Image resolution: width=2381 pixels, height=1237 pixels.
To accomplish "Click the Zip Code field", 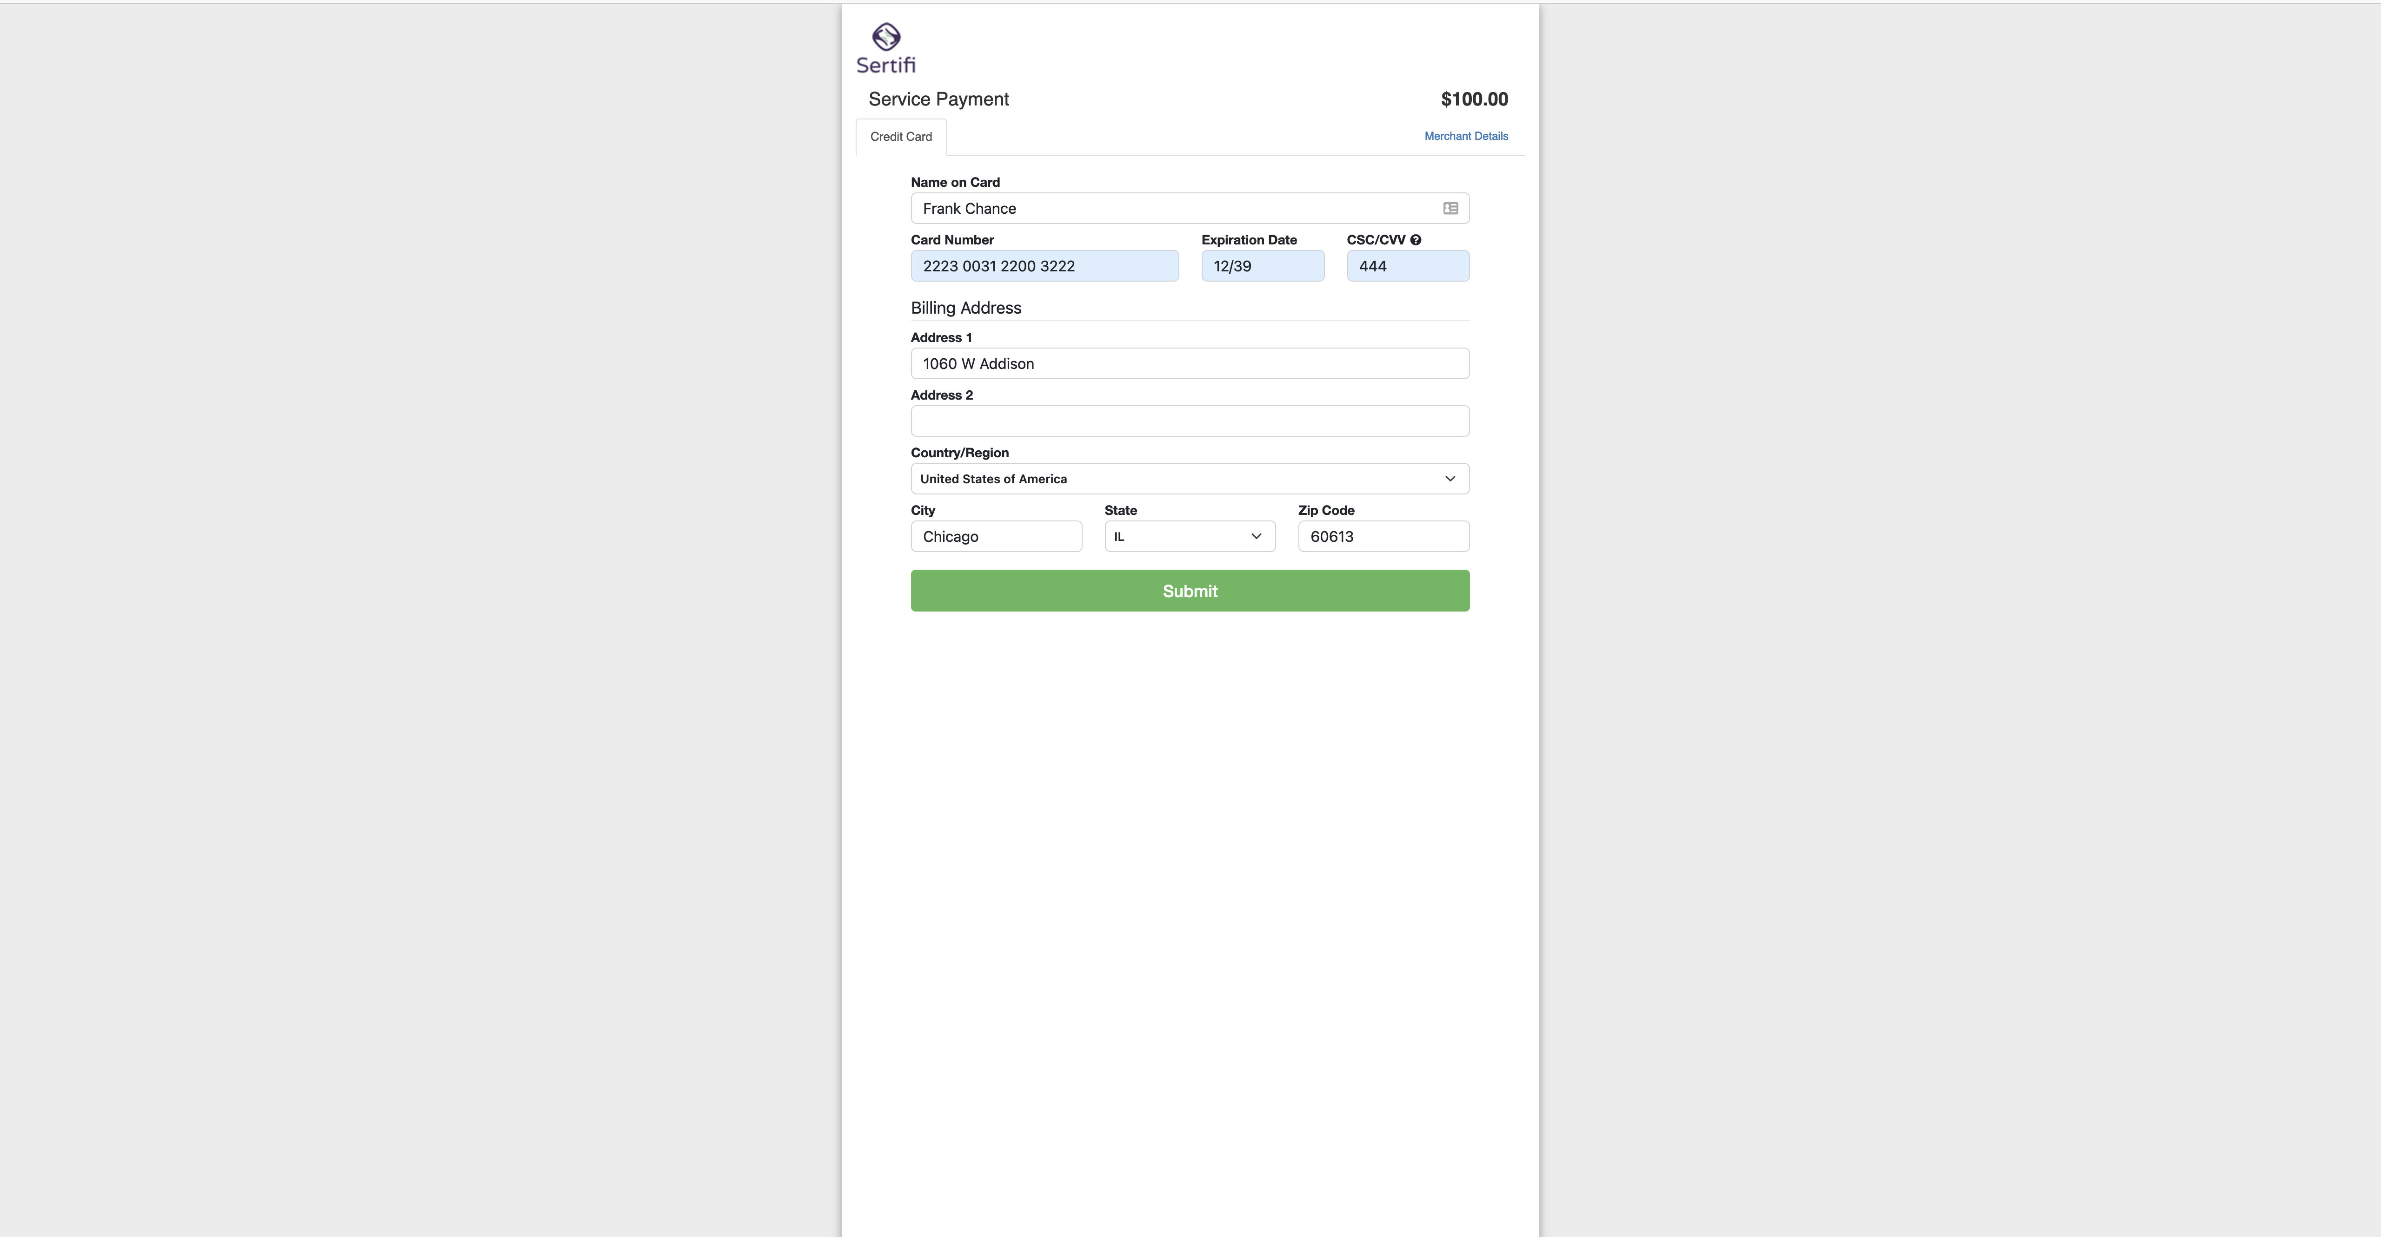I will 1383,537.
